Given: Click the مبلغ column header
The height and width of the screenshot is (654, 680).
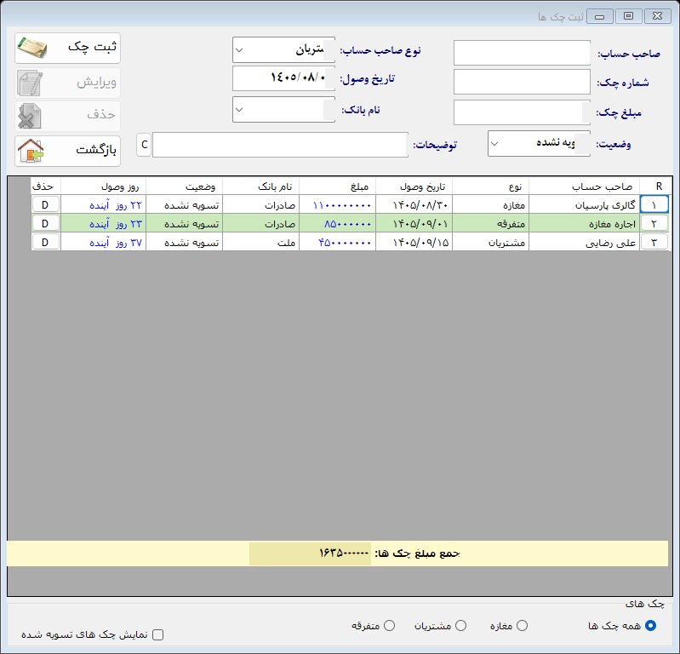Looking at the screenshot, I should point(337,186).
